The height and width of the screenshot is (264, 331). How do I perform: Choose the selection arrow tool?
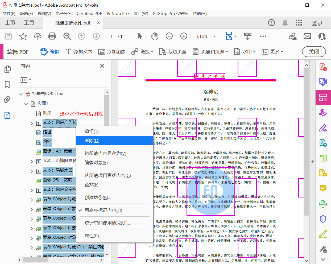click(x=140, y=36)
